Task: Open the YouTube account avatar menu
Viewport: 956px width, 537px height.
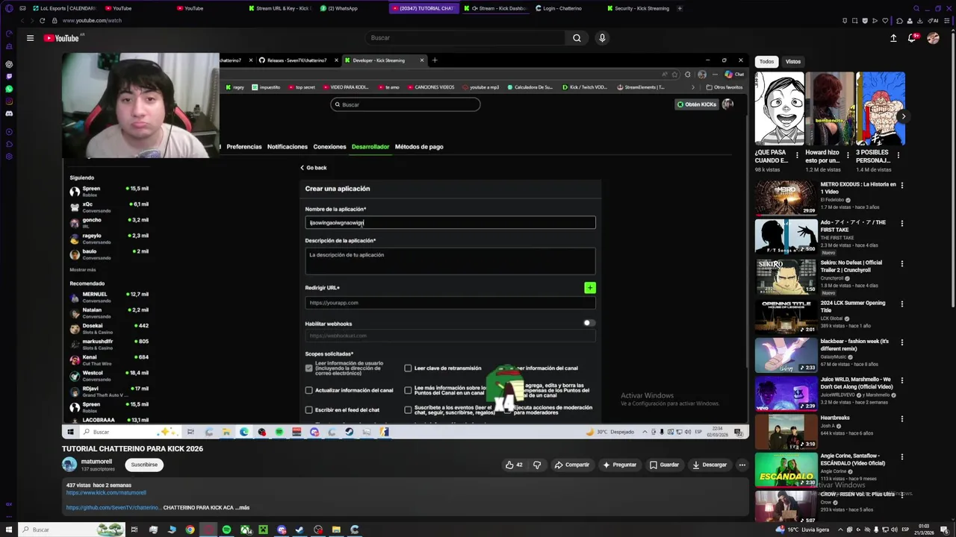Action: (933, 38)
